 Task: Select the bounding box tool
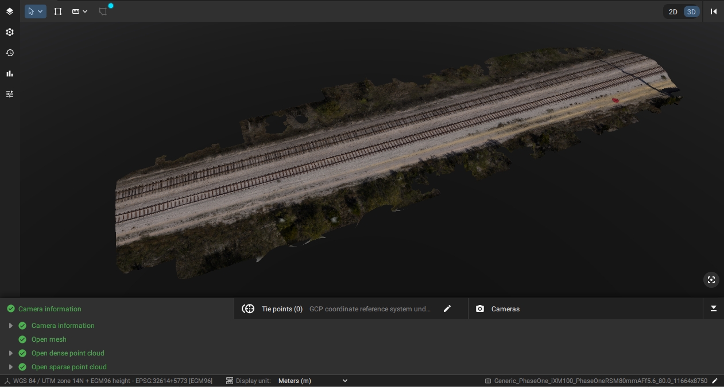click(58, 11)
